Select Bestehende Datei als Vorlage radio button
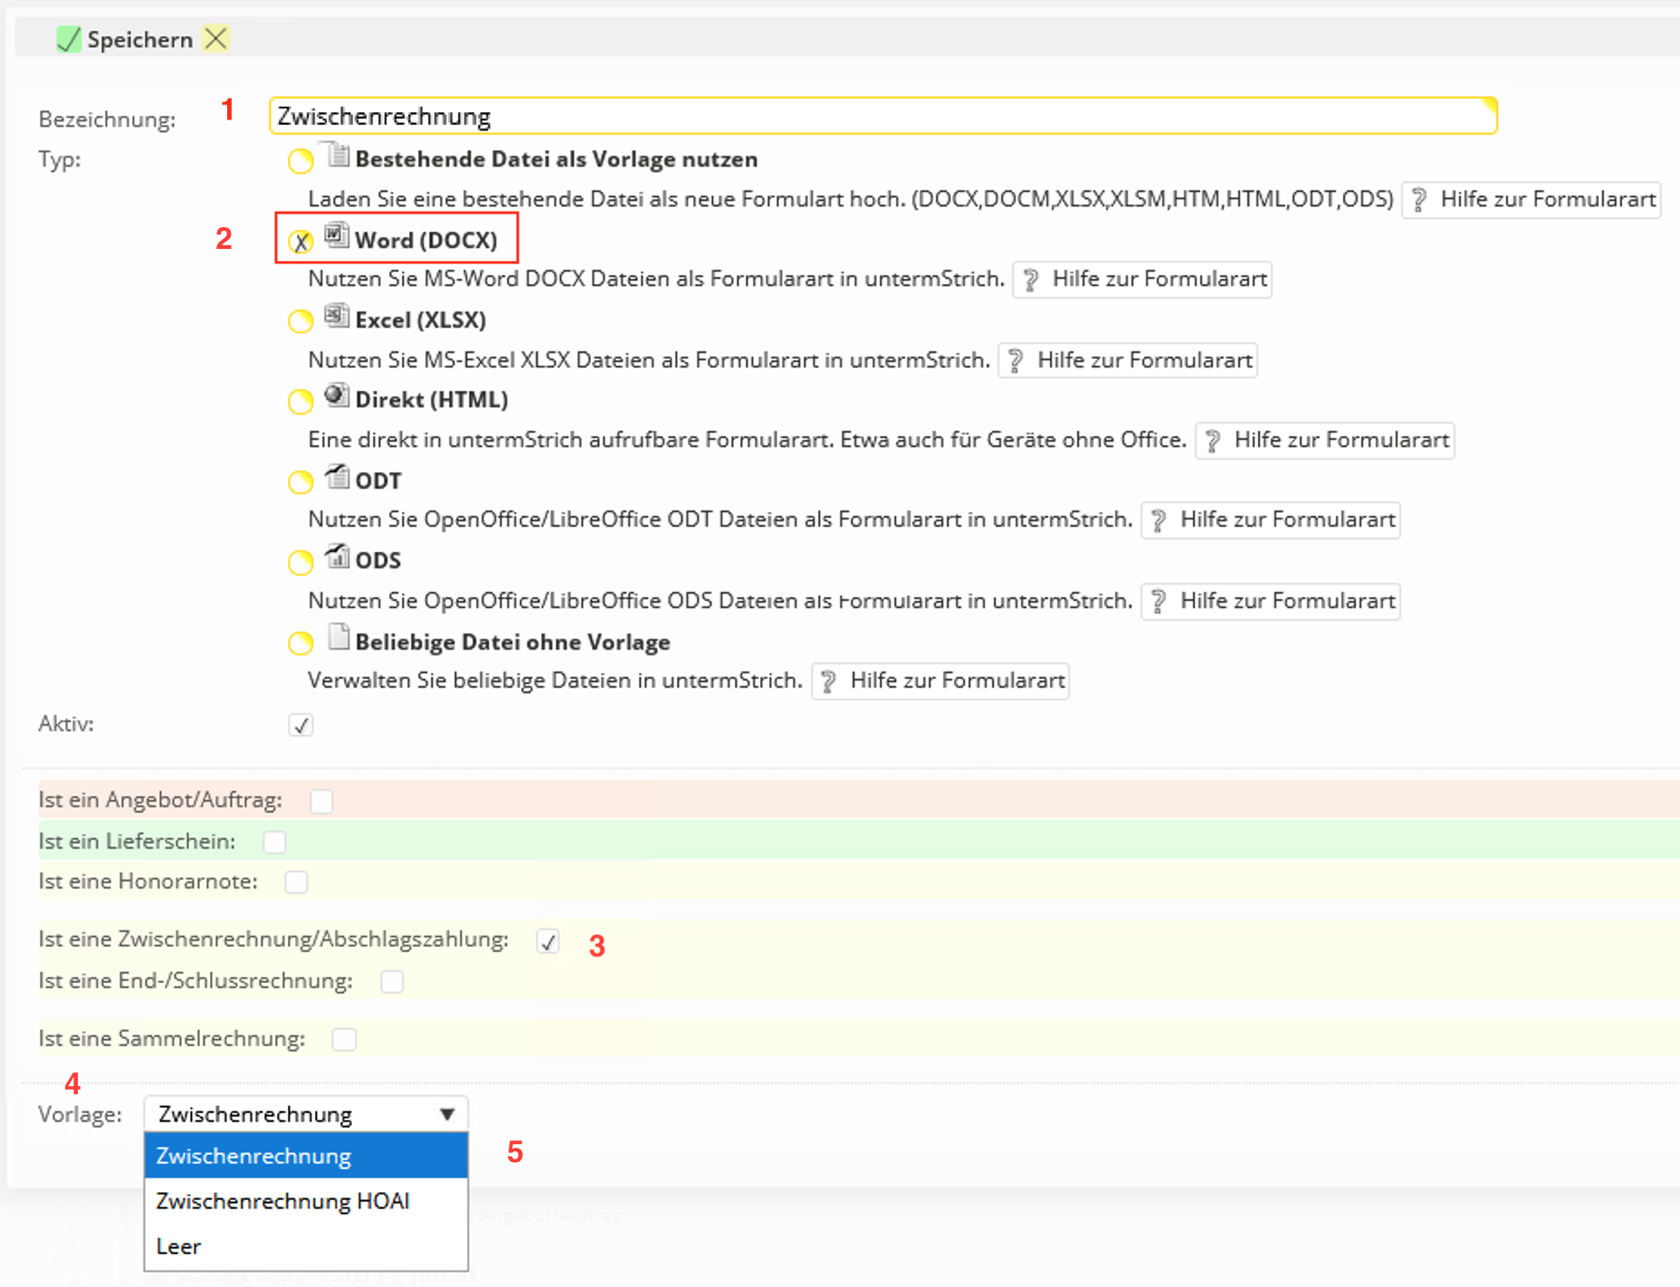Image resolution: width=1680 pixels, height=1287 pixels. [x=301, y=161]
